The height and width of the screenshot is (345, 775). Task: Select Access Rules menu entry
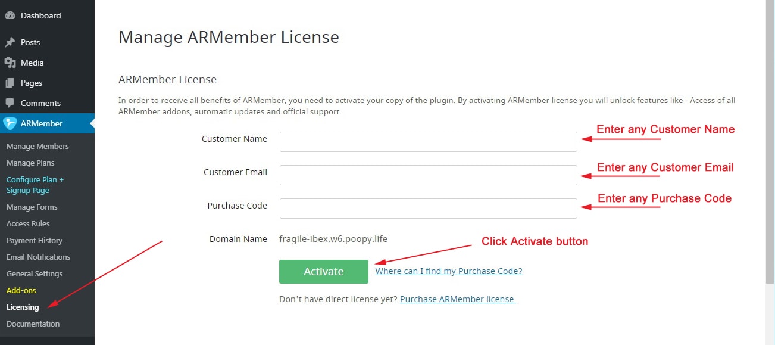(x=28, y=223)
